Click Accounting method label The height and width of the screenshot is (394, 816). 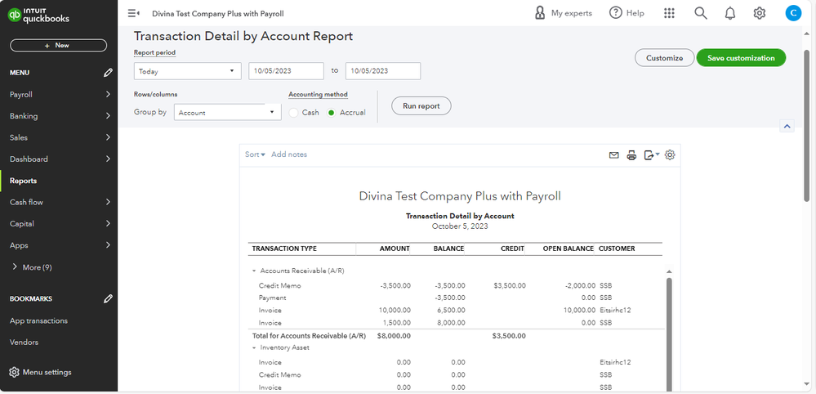(x=318, y=95)
